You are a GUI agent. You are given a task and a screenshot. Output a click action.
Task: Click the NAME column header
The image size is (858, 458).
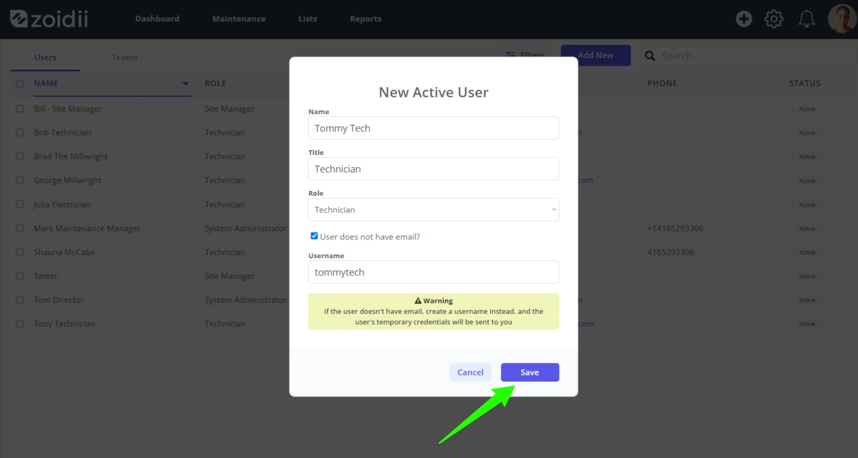click(46, 84)
